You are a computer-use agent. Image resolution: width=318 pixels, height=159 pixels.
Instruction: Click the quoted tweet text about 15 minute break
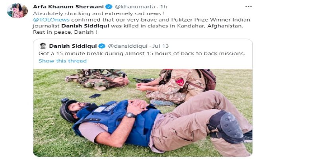(x=142, y=54)
